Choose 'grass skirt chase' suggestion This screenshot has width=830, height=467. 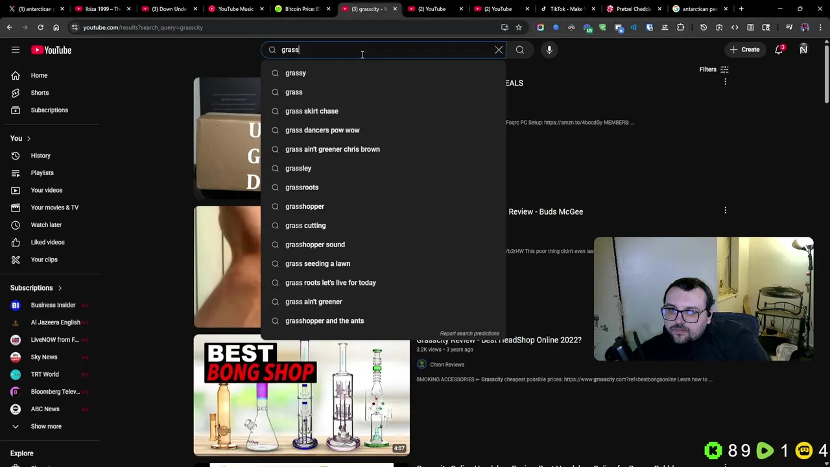(383, 111)
